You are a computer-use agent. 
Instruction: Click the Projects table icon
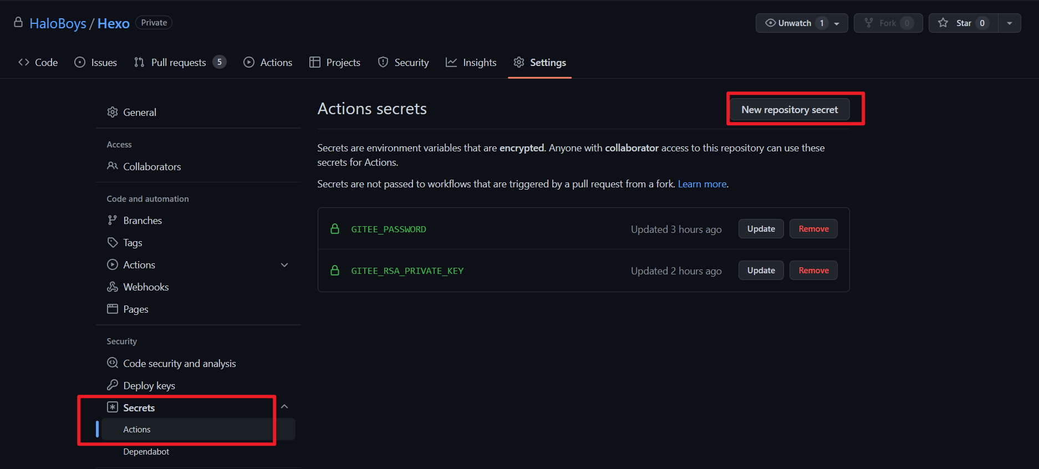pyautogui.click(x=315, y=62)
